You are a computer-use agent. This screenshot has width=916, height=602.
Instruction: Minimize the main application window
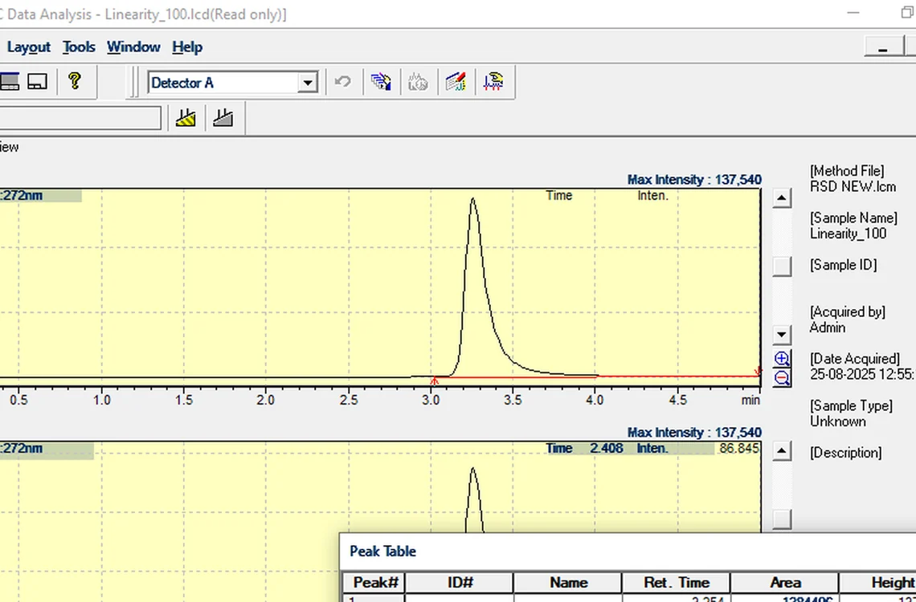(853, 13)
